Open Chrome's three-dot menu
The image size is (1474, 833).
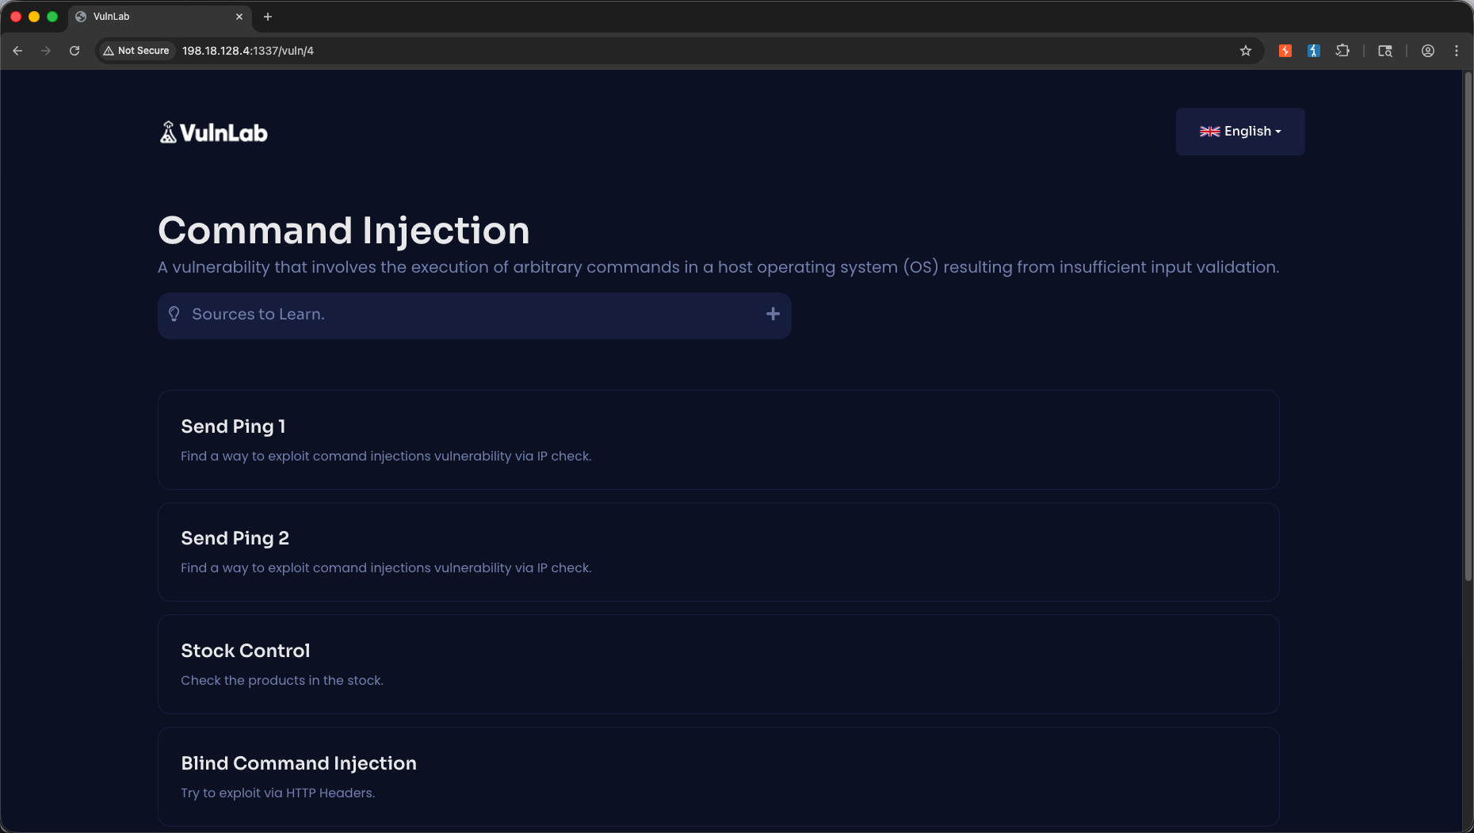[1457, 51]
